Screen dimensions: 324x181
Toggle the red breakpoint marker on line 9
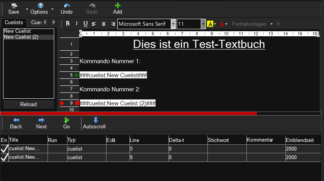coord(62,103)
